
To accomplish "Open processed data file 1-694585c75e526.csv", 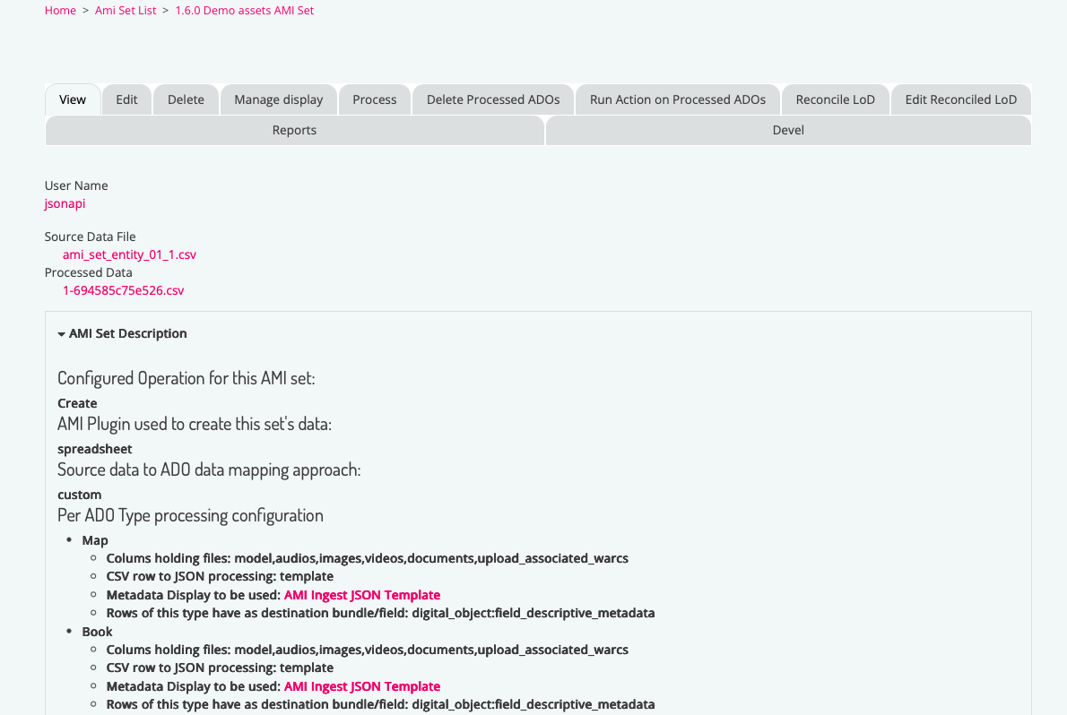I will click(x=123, y=290).
